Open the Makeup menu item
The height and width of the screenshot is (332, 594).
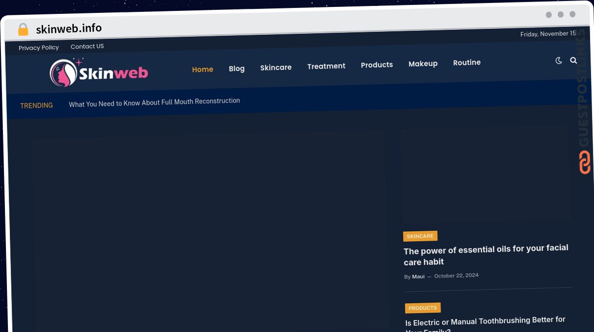click(423, 63)
